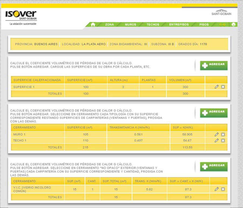Delete Techo 1 row with X icon
Screen dimensions: 243x208
[x=223, y=140]
